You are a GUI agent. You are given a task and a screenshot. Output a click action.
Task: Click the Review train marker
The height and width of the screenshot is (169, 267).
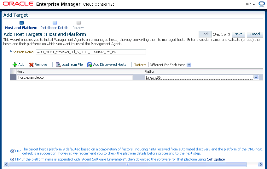(78, 23)
